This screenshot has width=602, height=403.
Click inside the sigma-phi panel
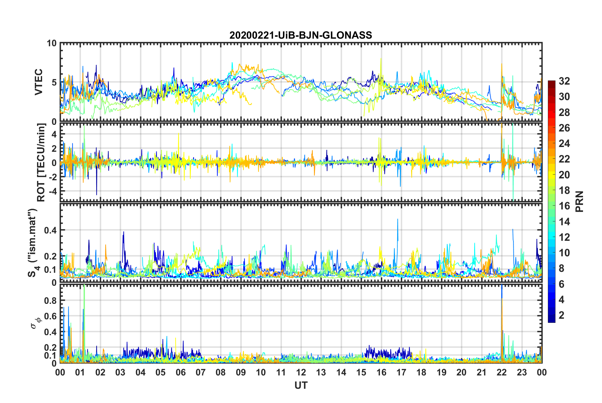301,323
